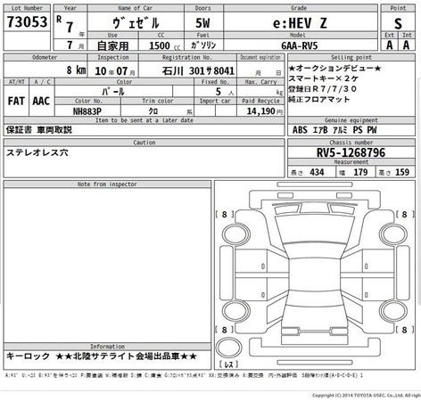Click the paid recycle amount 14,190
The image size is (421, 401).
click(x=260, y=111)
